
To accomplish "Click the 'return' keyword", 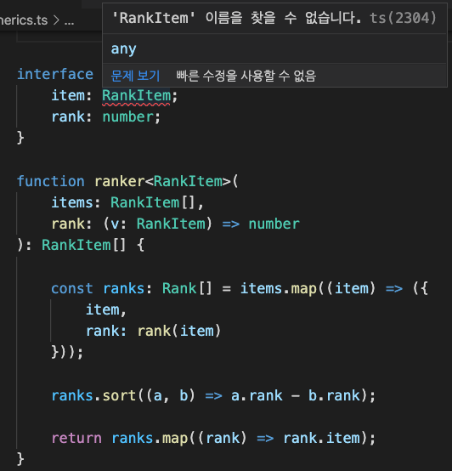I will [76, 438].
